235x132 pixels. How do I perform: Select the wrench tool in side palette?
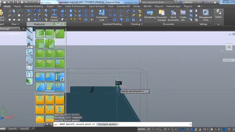(29, 38)
